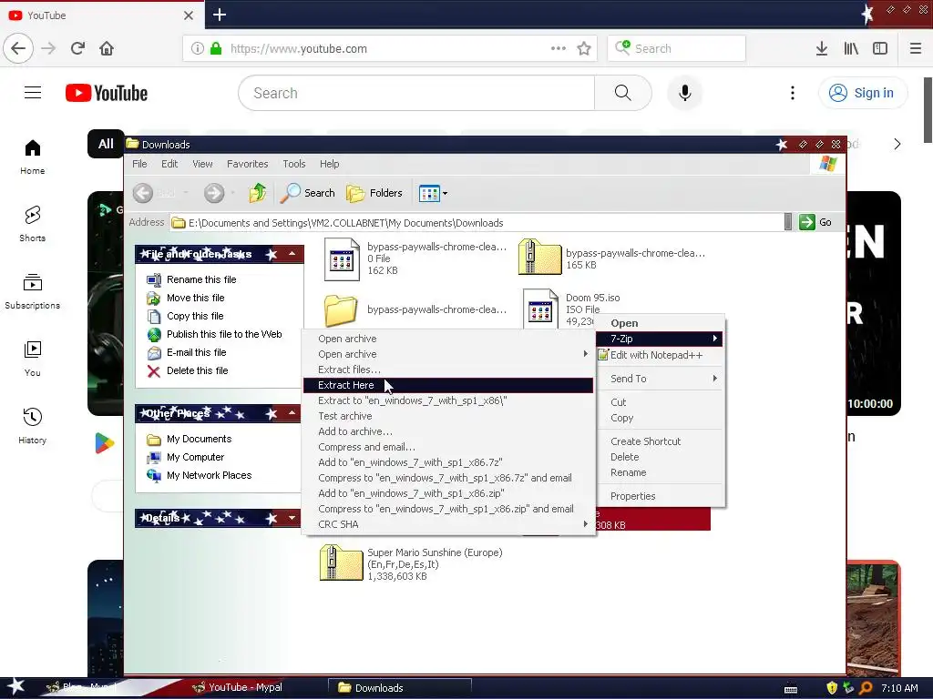This screenshot has width=933, height=699.
Task: Choose Extract Here in 7-Zip menu
Action: coord(448,385)
